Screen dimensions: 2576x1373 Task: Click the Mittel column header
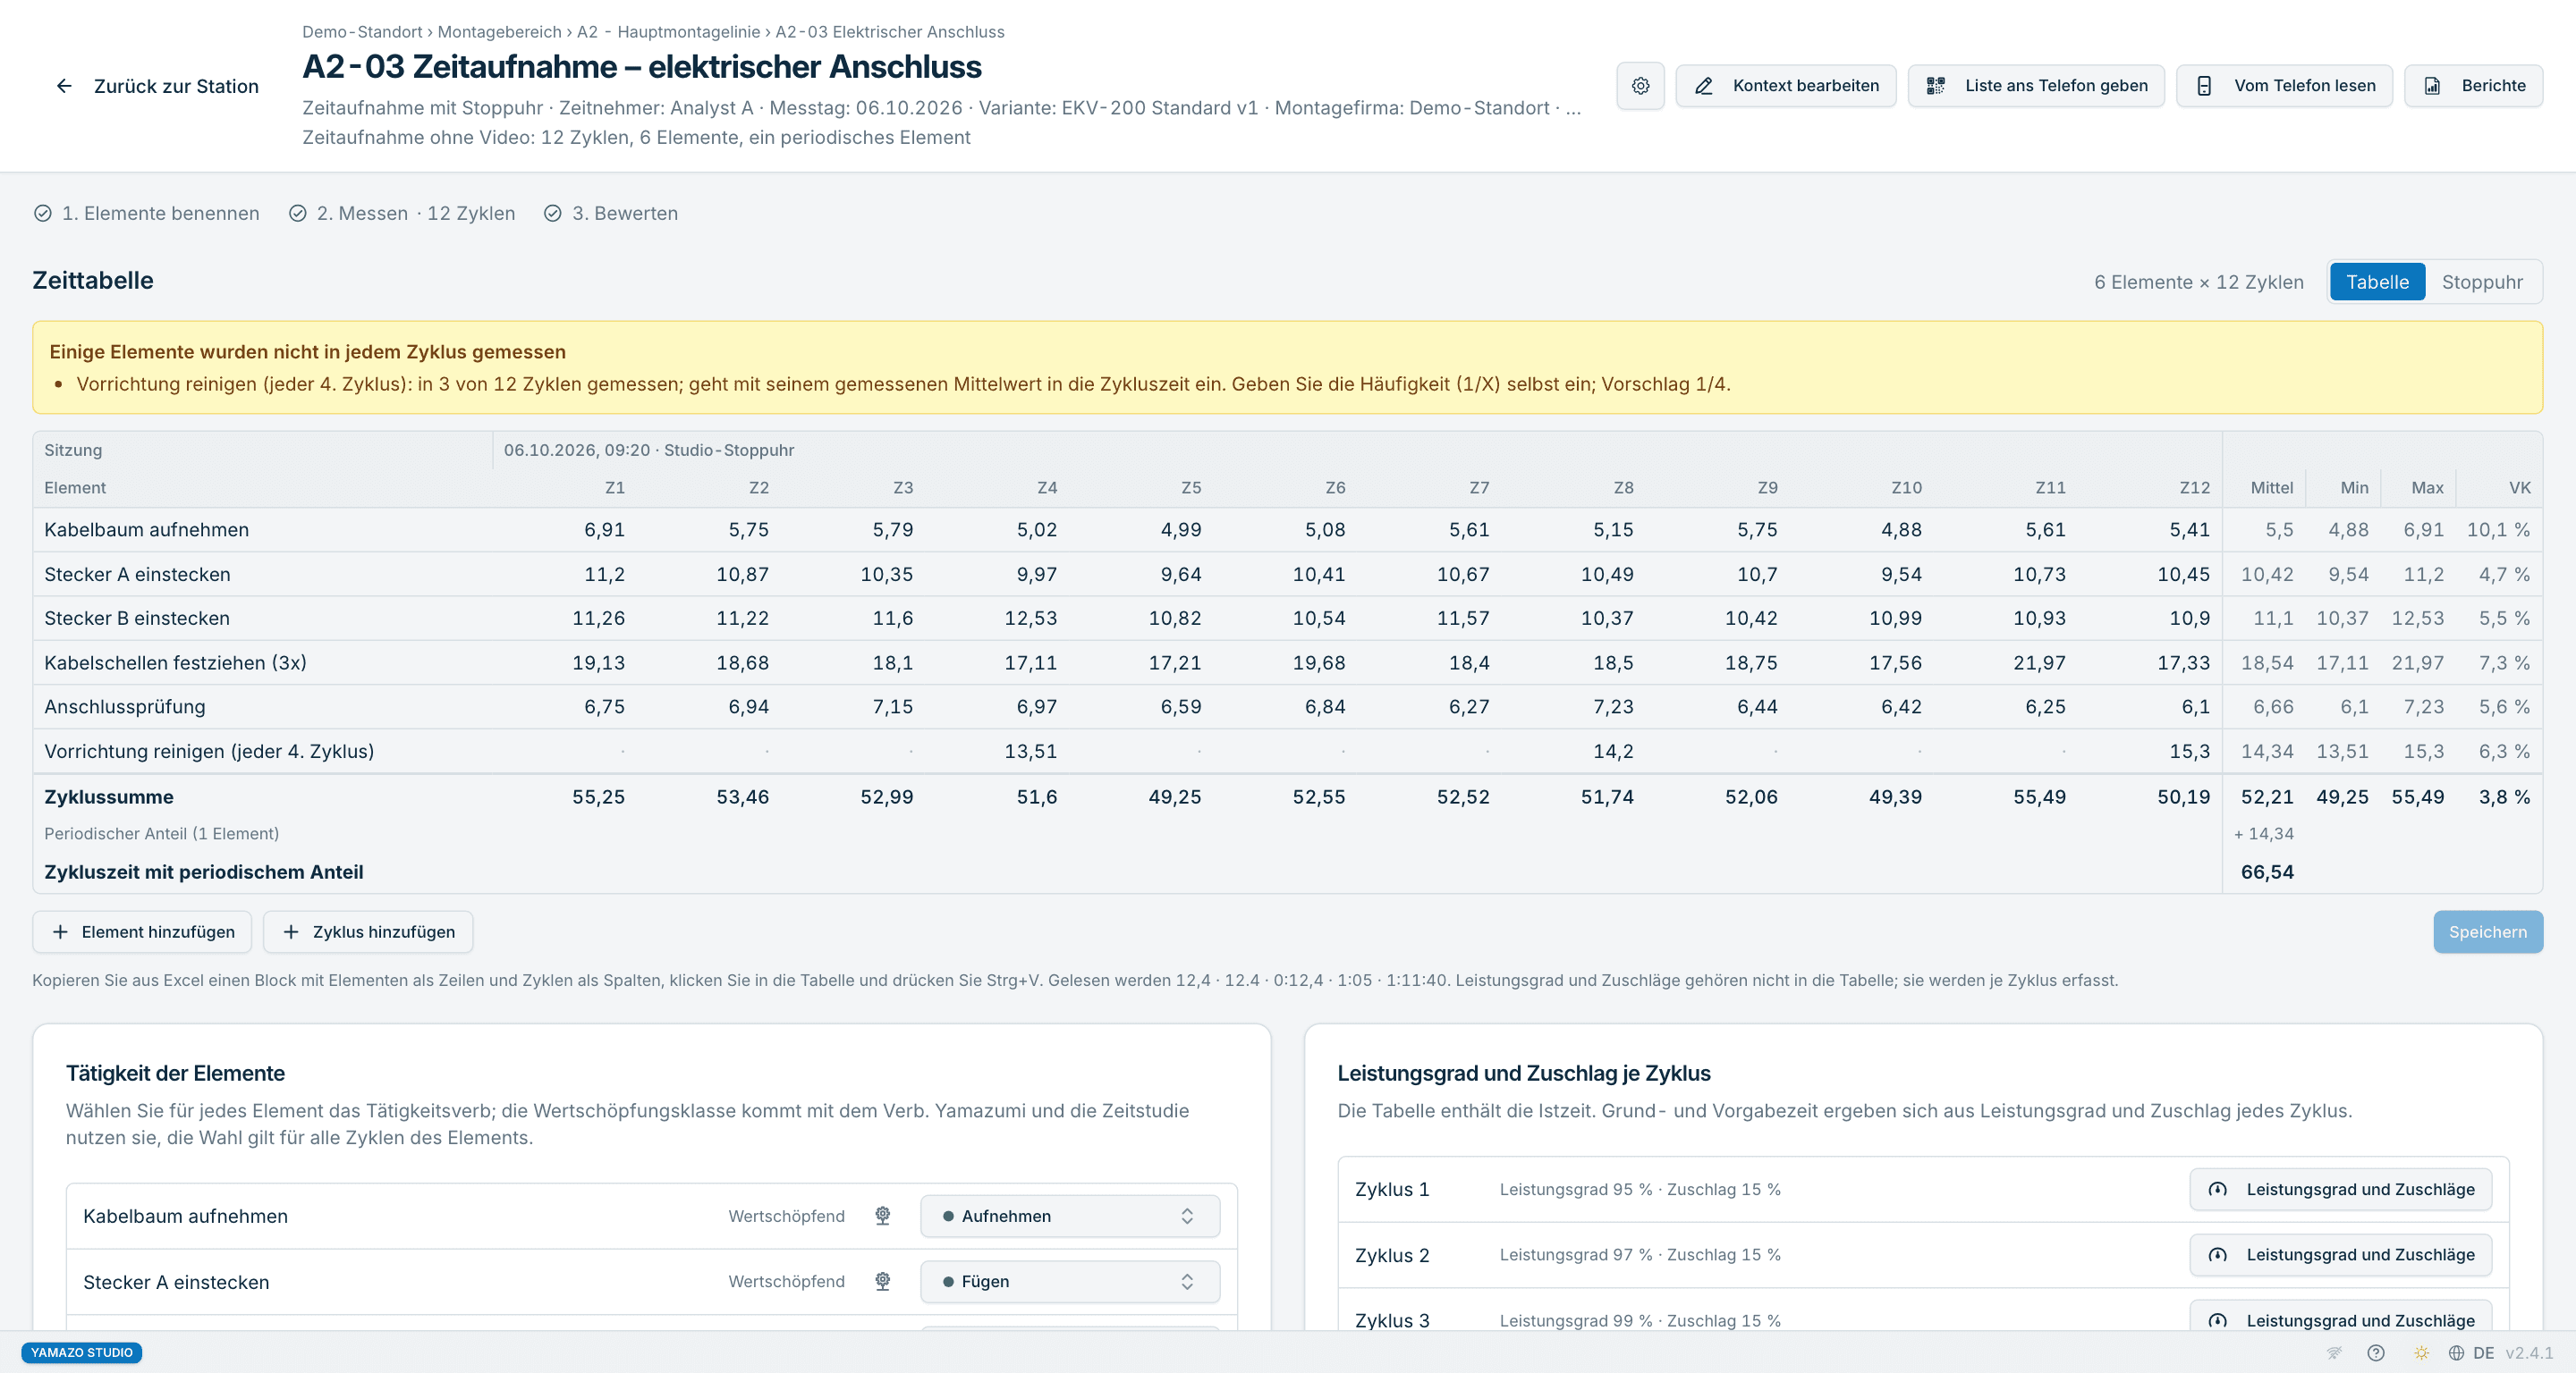2271,488
